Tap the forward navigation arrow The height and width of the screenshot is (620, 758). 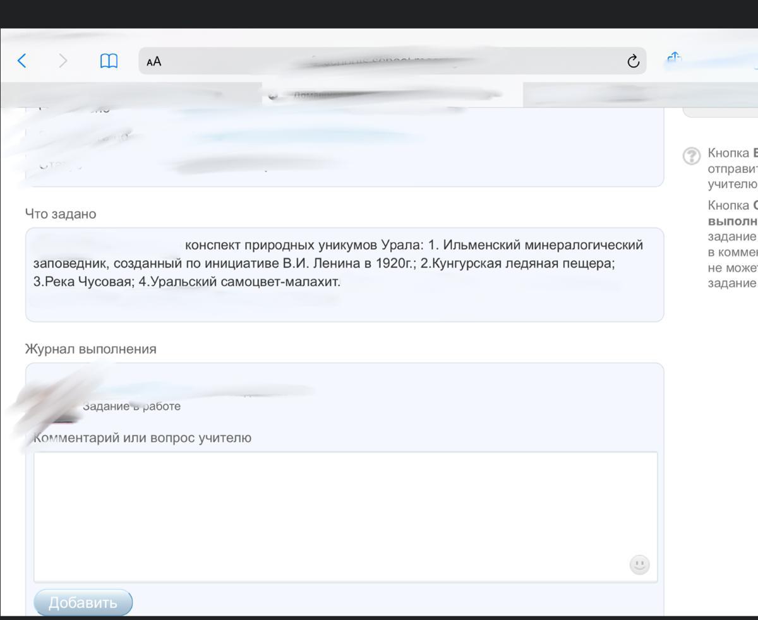point(63,61)
